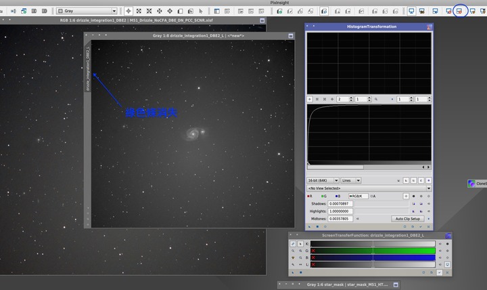
Task: Expand the drizzle_integration1_DBE2_L window maximize icon
Action: coord(291,36)
